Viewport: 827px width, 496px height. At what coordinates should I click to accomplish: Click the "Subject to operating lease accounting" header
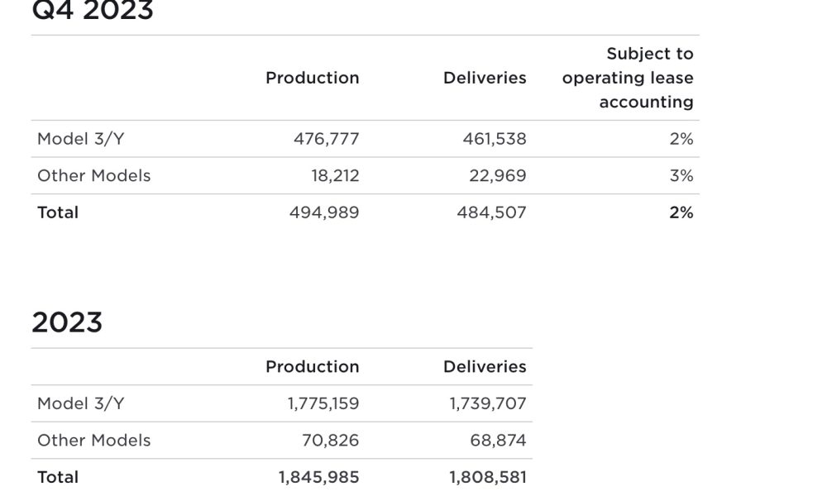(628, 78)
